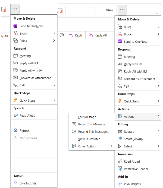163x188 pixels.
Task: Open Actions submenu in right menu
Action: [138, 116]
